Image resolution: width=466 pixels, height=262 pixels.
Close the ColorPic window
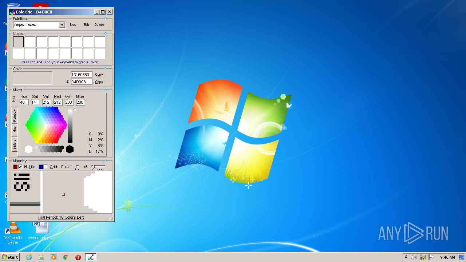(x=110, y=12)
